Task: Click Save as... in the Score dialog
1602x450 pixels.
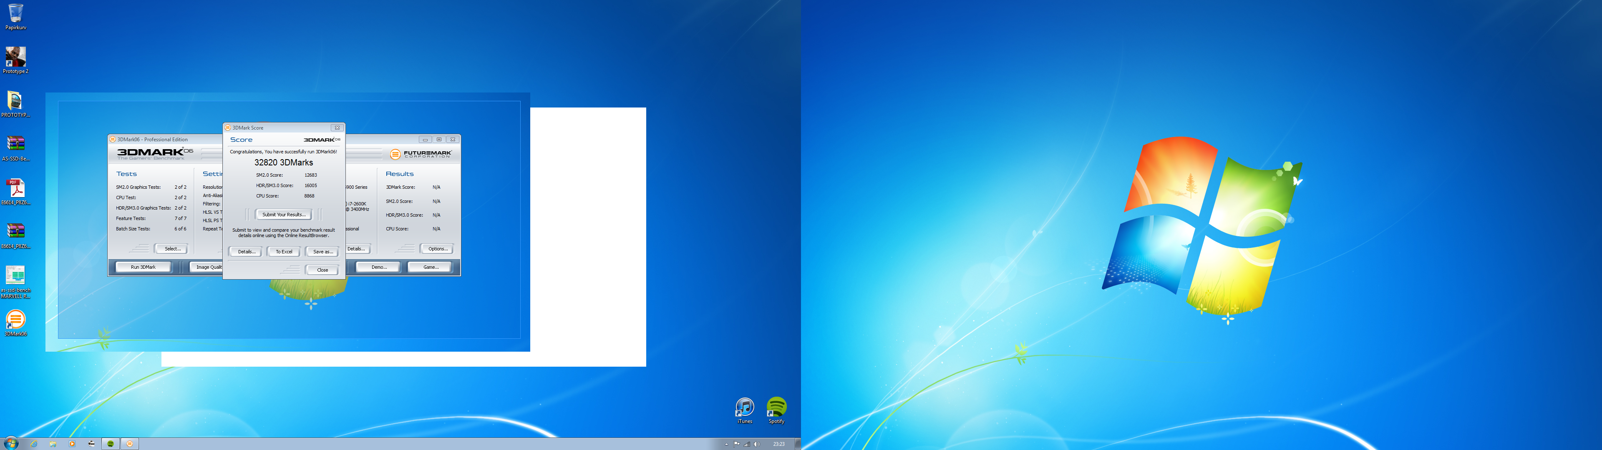Action: point(322,252)
